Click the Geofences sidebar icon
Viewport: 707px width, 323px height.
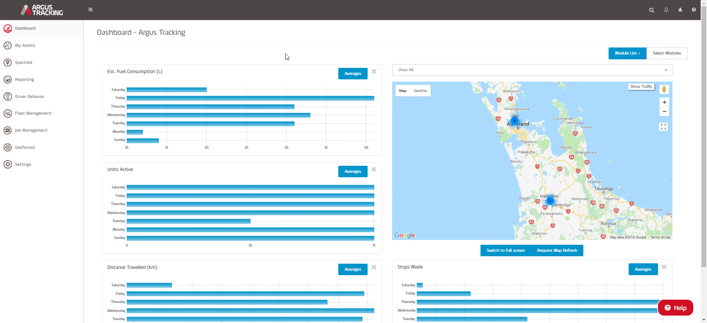coord(7,147)
